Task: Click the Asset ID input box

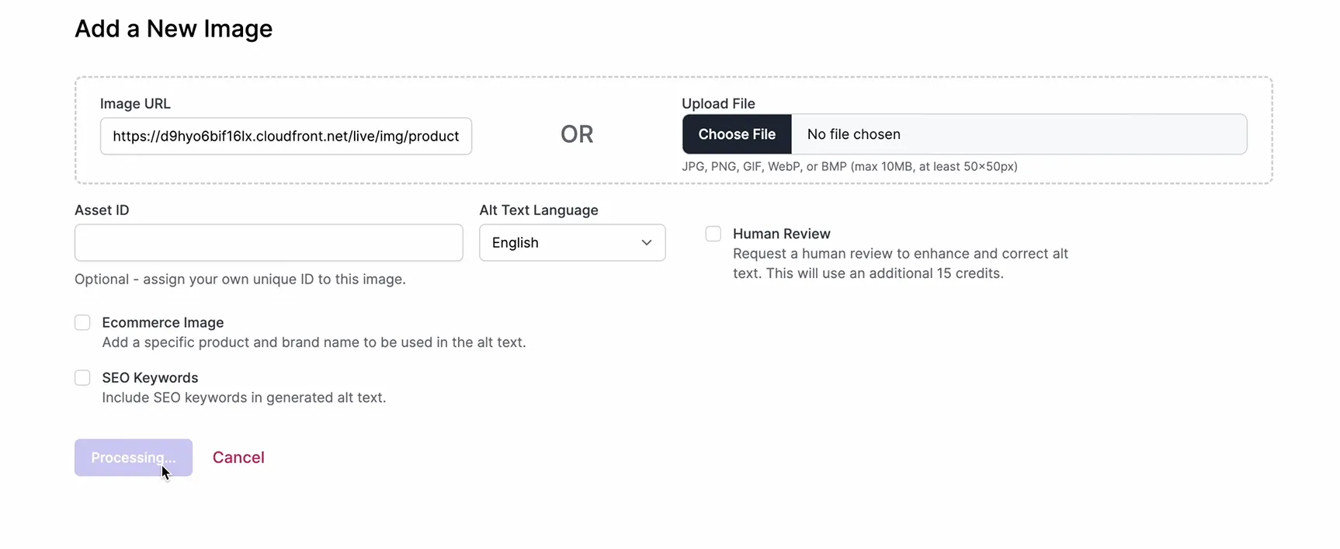Action: pos(268,242)
